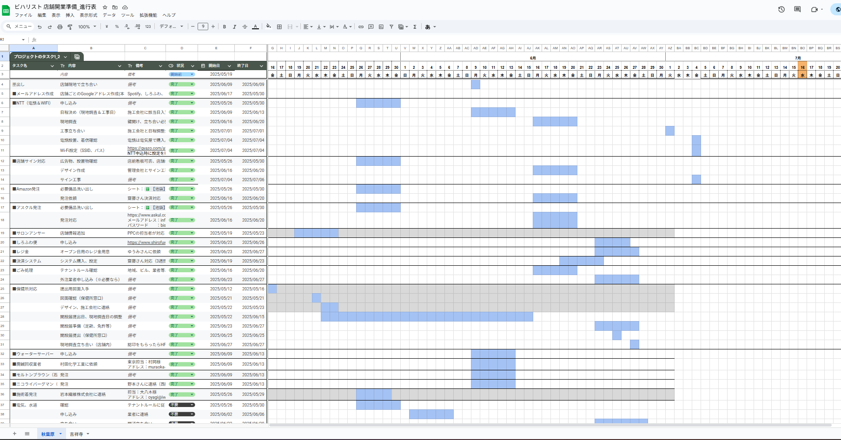Image resolution: width=841 pixels, height=440 pixels.
Task: Open the borders tool icon
Action: click(279, 27)
